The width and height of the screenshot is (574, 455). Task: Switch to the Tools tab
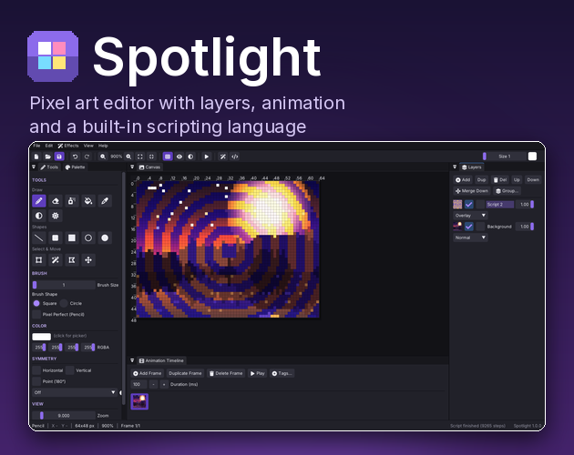pos(49,167)
